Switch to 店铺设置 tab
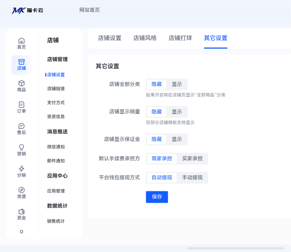The image size is (291, 252). [x=109, y=38]
